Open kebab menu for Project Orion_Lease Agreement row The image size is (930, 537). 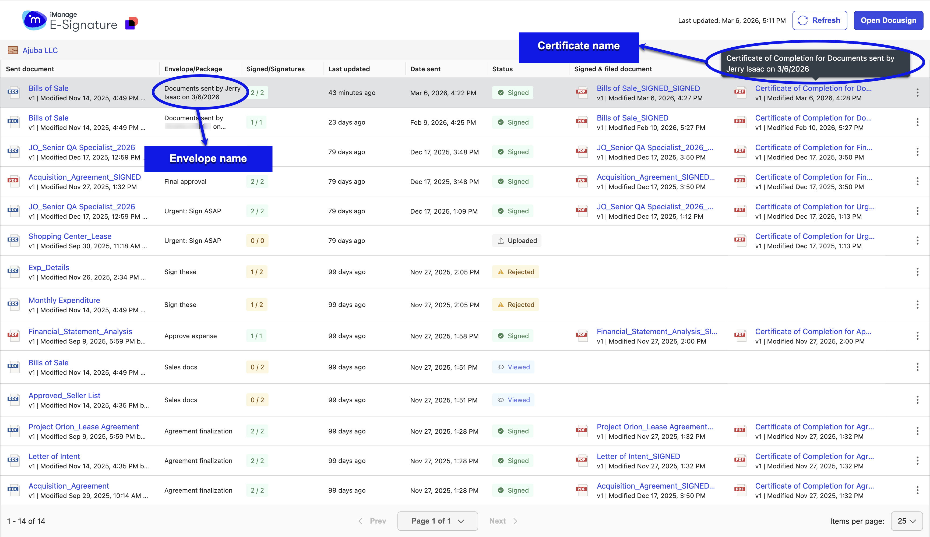(x=917, y=431)
